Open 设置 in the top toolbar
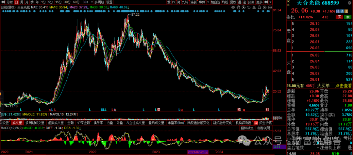 pyautogui.click(x=109, y=2)
